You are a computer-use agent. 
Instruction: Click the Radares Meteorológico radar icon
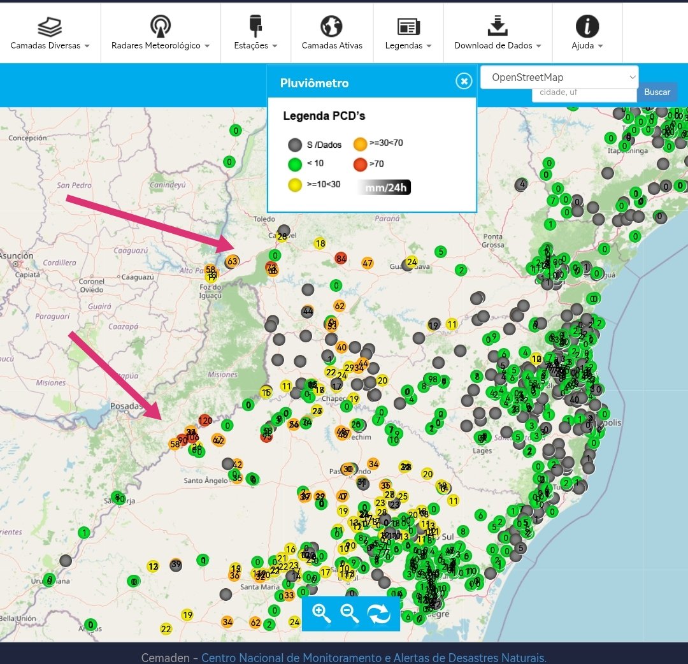pos(160,26)
